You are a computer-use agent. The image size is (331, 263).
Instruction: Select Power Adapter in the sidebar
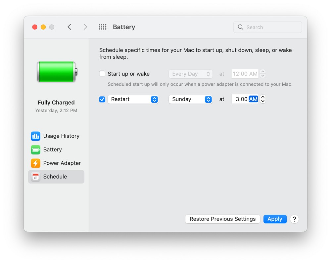(62, 163)
